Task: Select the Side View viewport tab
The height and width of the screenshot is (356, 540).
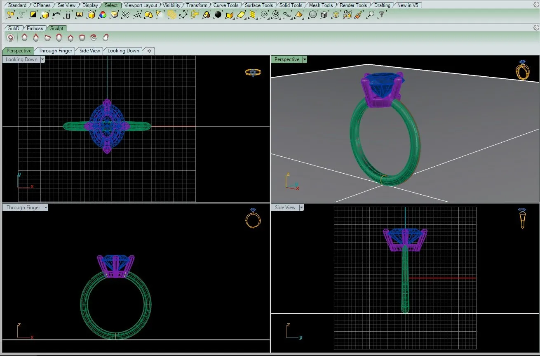Action: coord(89,51)
